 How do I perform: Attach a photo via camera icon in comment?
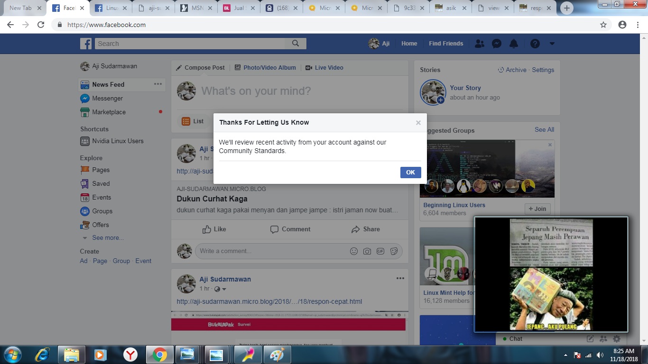click(x=367, y=251)
